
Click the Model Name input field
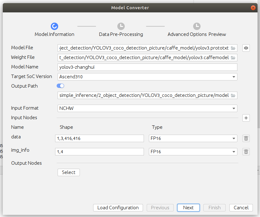[147, 67]
